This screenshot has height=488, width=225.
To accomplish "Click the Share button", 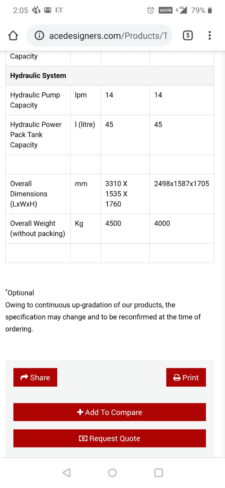I will click(35, 377).
